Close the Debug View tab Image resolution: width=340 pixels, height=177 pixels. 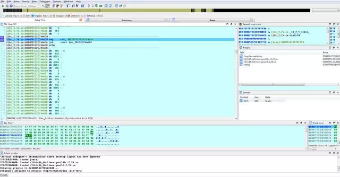pos(81,20)
